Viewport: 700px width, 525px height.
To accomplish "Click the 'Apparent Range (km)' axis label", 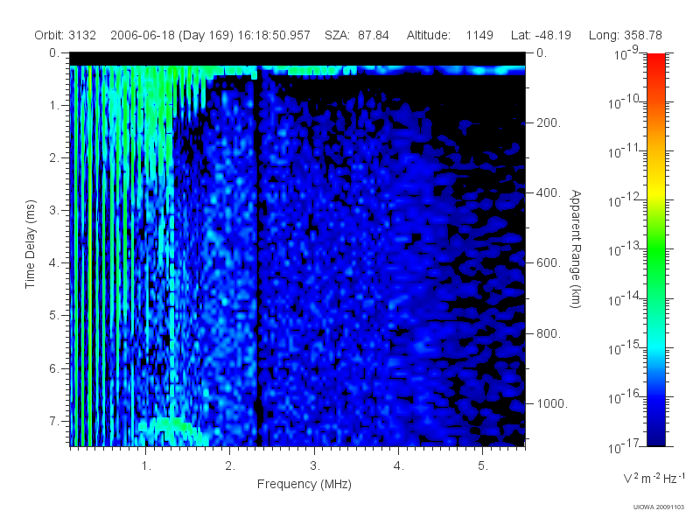I will [x=576, y=248].
